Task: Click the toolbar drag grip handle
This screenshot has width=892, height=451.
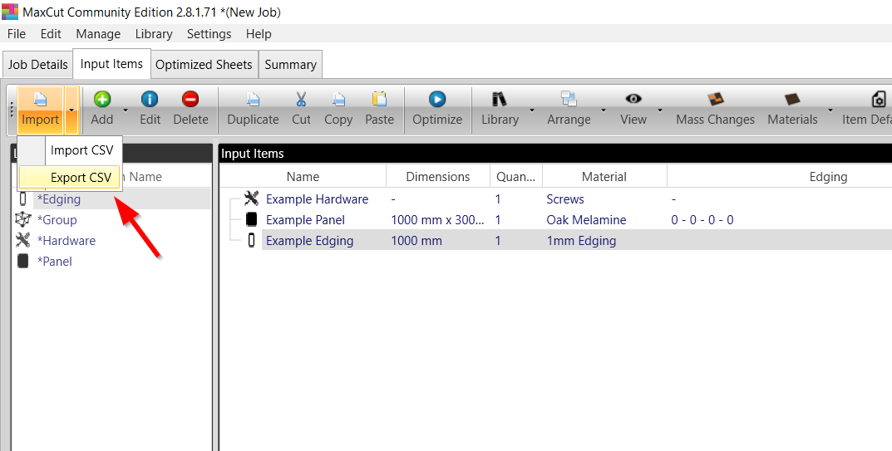Action: point(12,110)
